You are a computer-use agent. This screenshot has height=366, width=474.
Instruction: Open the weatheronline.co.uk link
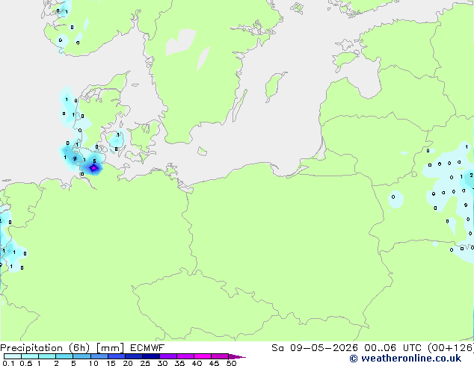pyautogui.click(x=410, y=359)
